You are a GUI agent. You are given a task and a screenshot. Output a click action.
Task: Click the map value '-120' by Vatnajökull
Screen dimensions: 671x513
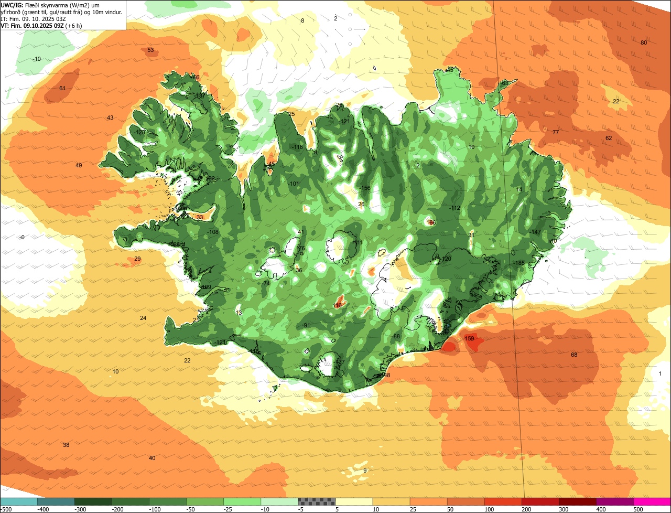click(446, 259)
